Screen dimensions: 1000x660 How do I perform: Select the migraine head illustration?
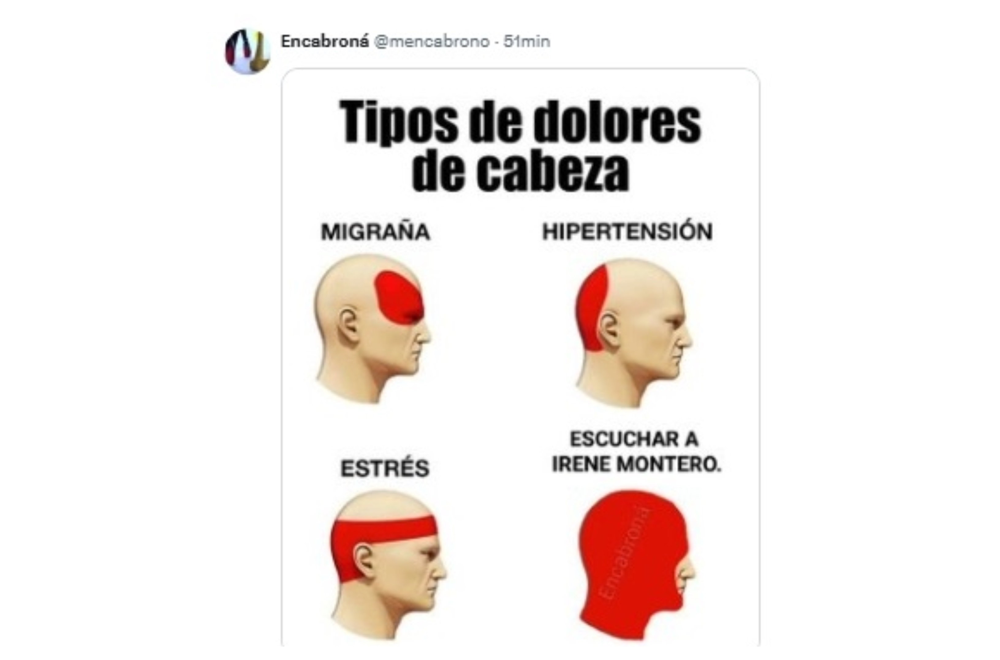[x=373, y=329]
